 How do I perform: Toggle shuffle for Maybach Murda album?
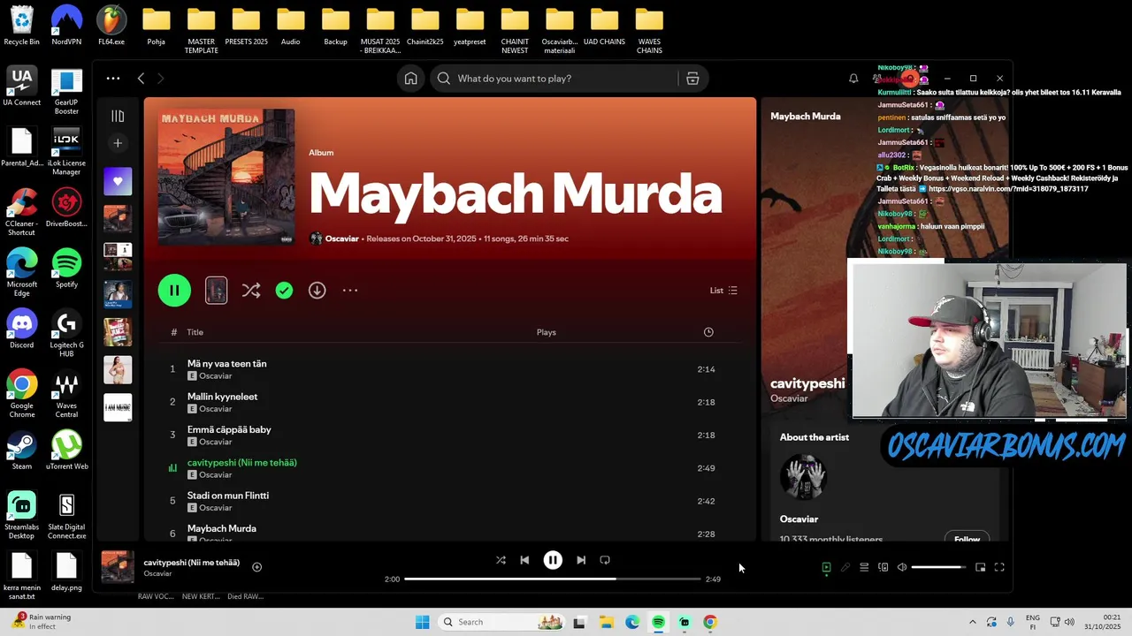coord(251,291)
